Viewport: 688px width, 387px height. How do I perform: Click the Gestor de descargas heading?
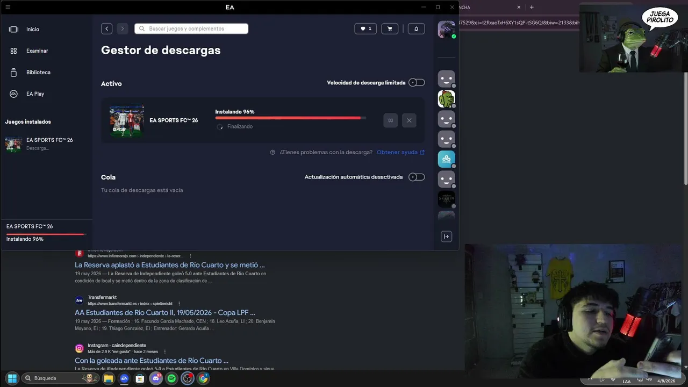tap(161, 50)
